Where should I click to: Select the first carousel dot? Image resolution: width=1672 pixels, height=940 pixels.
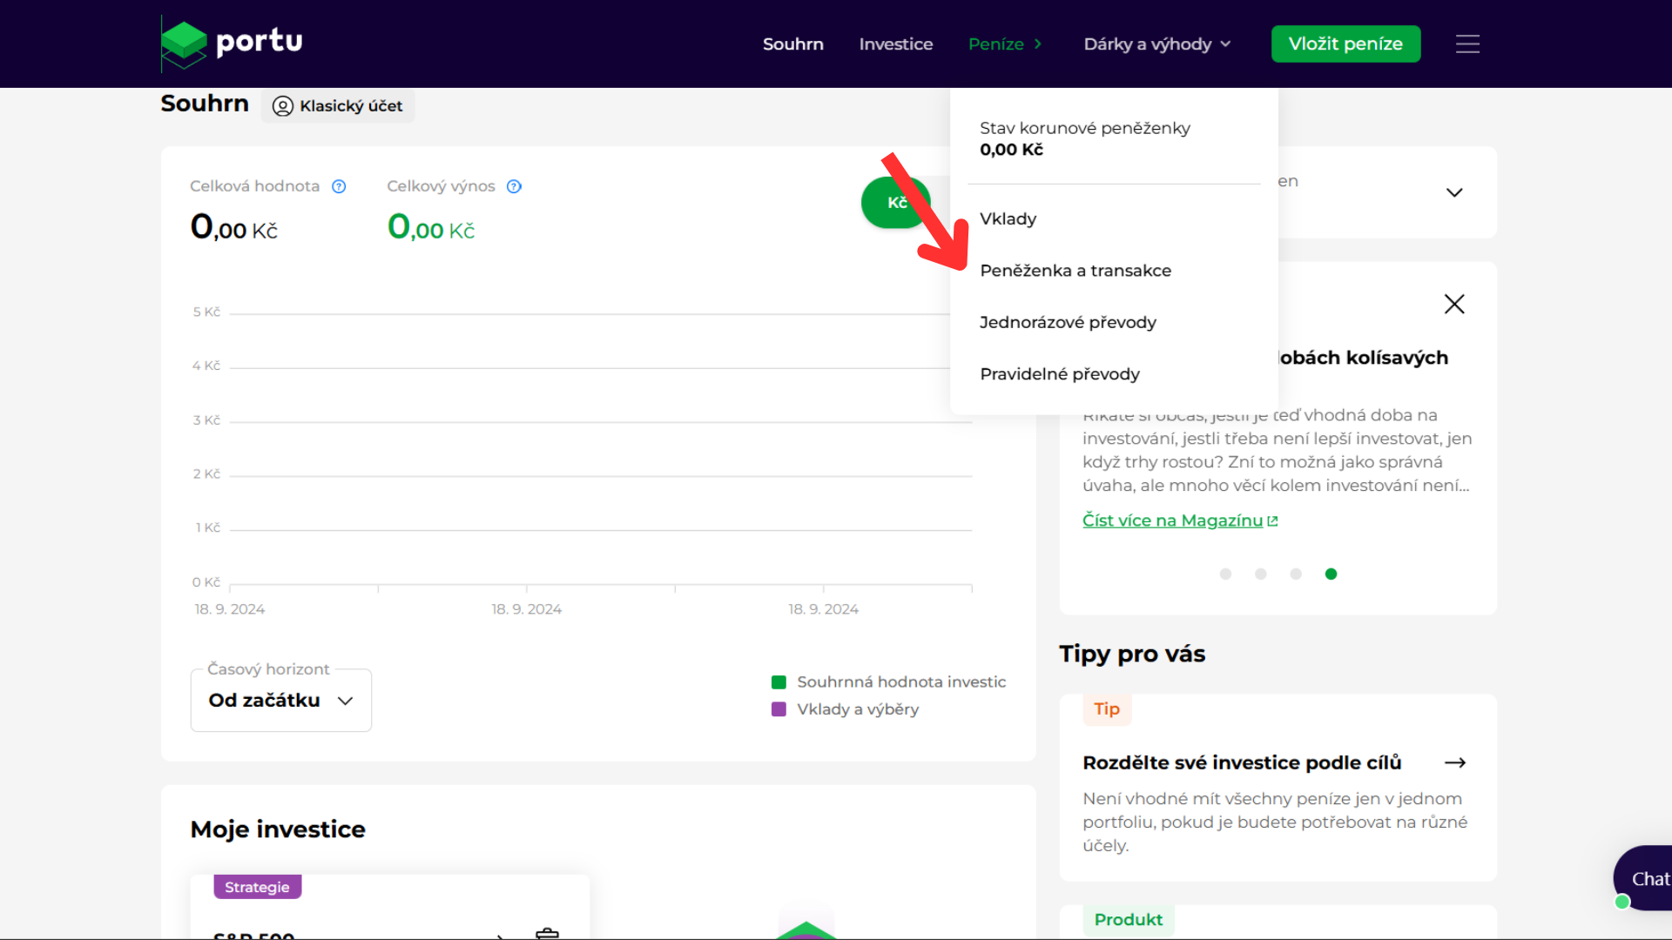click(x=1225, y=574)
